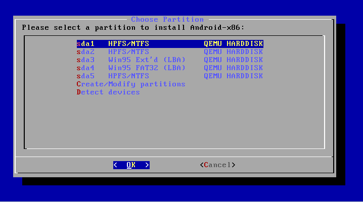Image resolution: width=363 pixels, height=202 pixels.
Task: Choose the sda5 partition name
Action: [x=86, y=76]
